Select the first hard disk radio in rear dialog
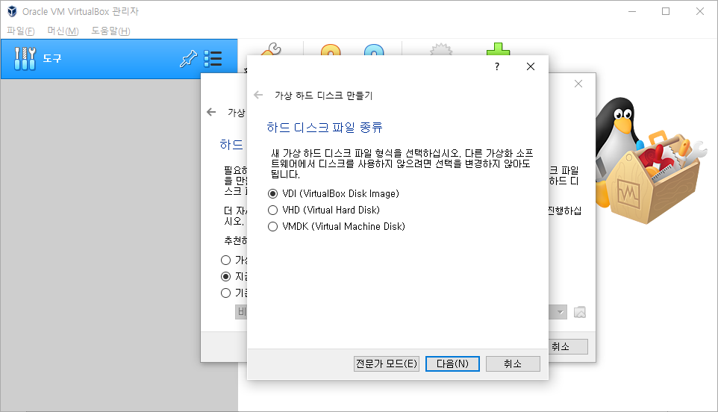Image resolution: width=718 pixels, height=412 pixels. [225, 260]
